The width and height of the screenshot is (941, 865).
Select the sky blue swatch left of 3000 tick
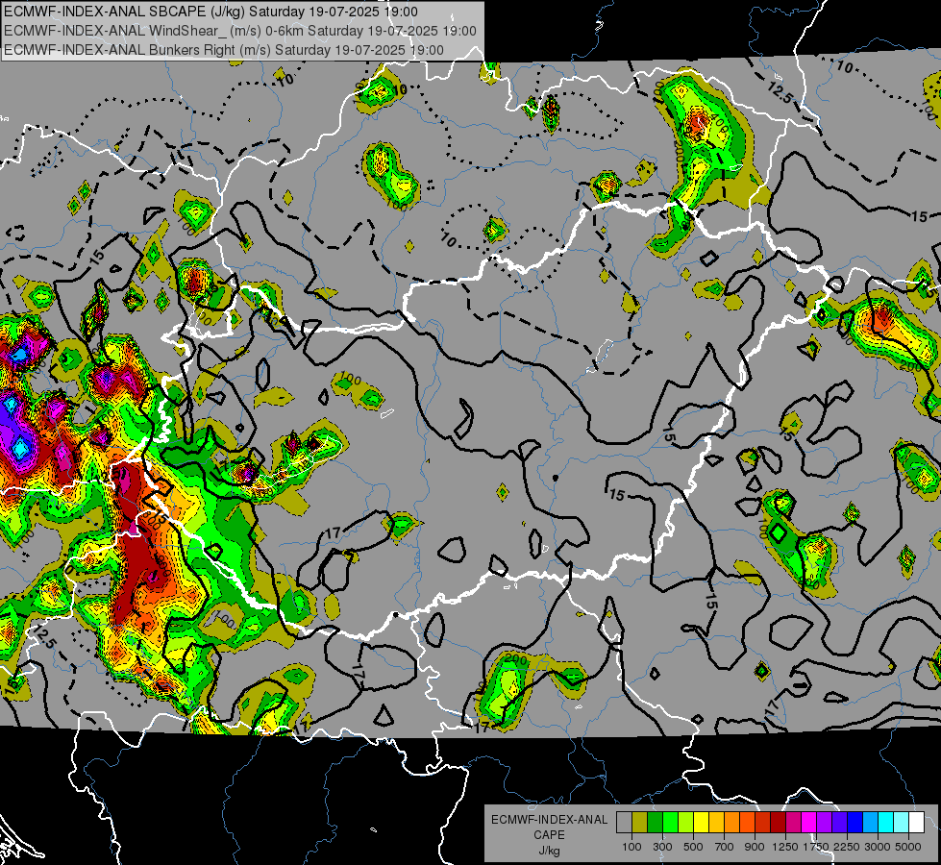point(870,822)
